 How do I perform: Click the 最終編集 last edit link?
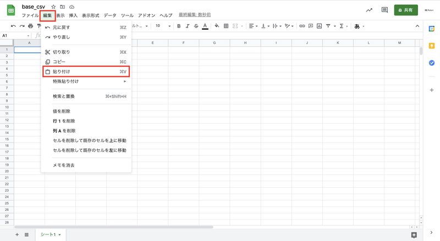[x=195, y=15]
